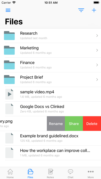This screenshot has width=101, height=179.
Task: Expand the Finance folder chevron
Action: (97, 65)
